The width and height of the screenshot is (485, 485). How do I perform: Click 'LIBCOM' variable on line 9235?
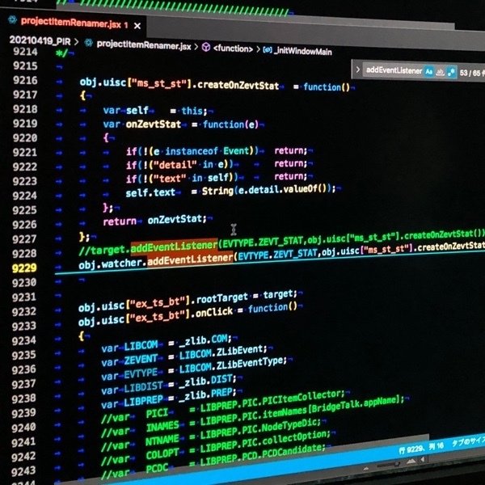pyautogui.click(x=141, y=345)
